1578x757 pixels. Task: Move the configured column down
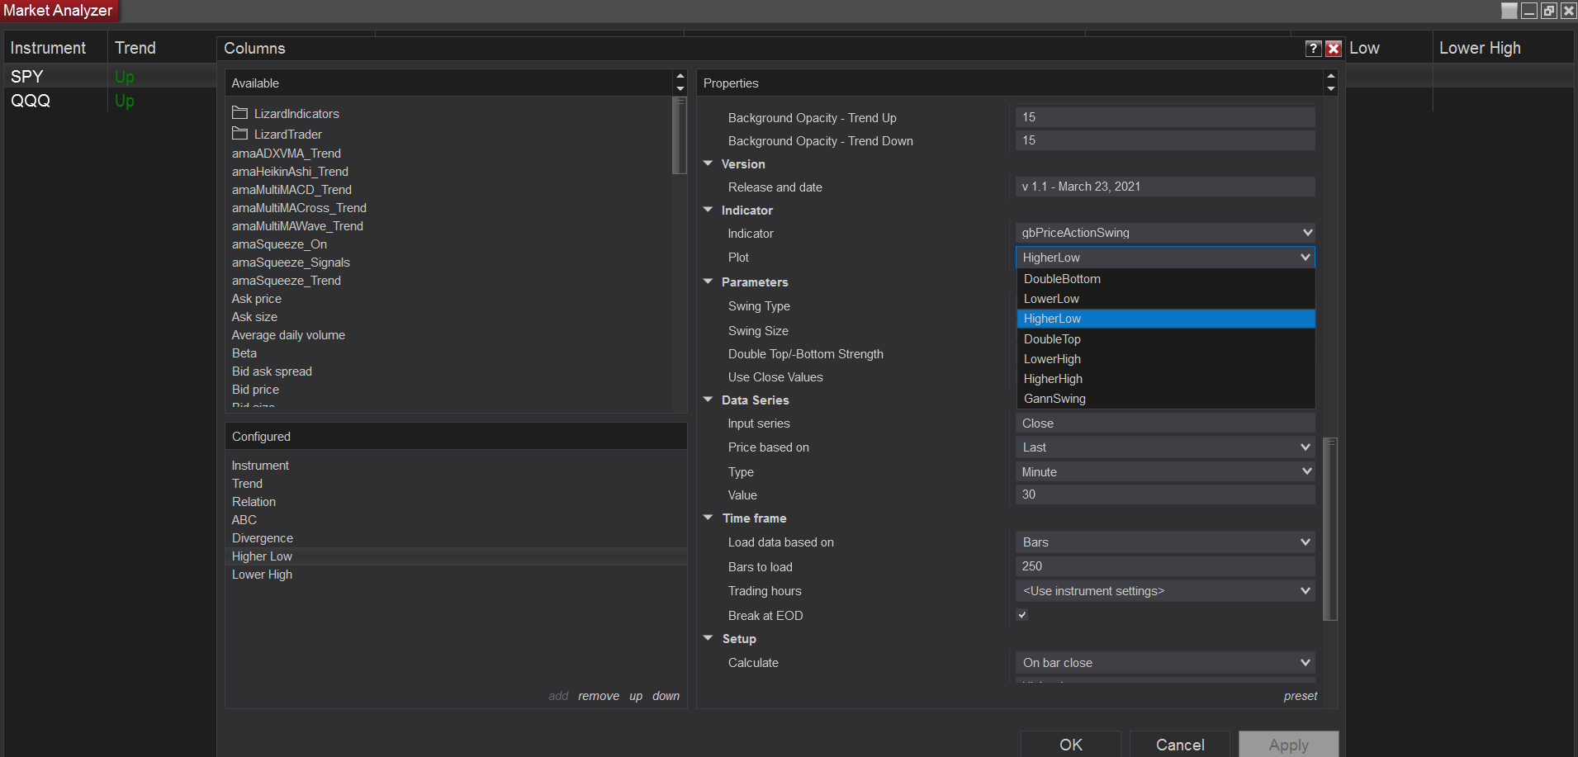666,696
